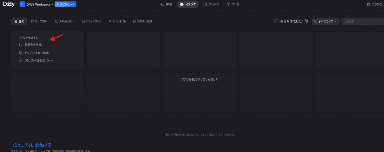Click the Dify logo
The height and width of the screenshot is (152, 384).
(9, 4)
